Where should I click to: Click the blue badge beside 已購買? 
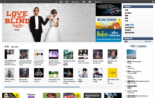click(x=132, y=25)
